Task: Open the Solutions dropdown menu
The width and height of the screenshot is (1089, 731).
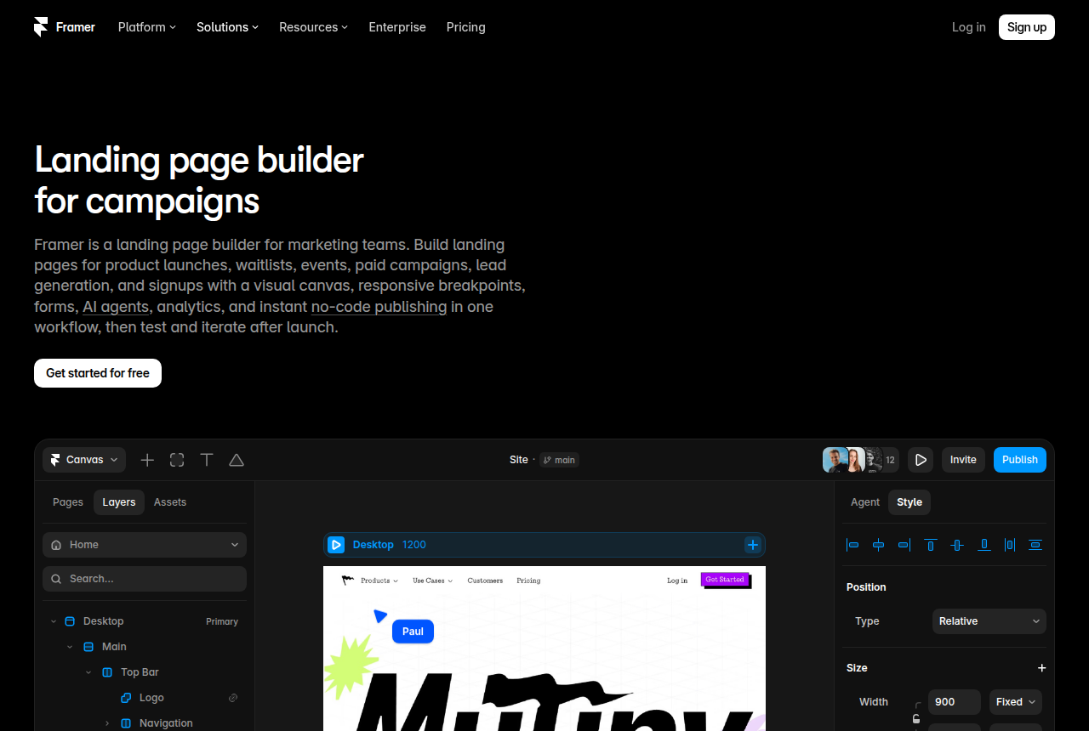Action: (227, 27)
